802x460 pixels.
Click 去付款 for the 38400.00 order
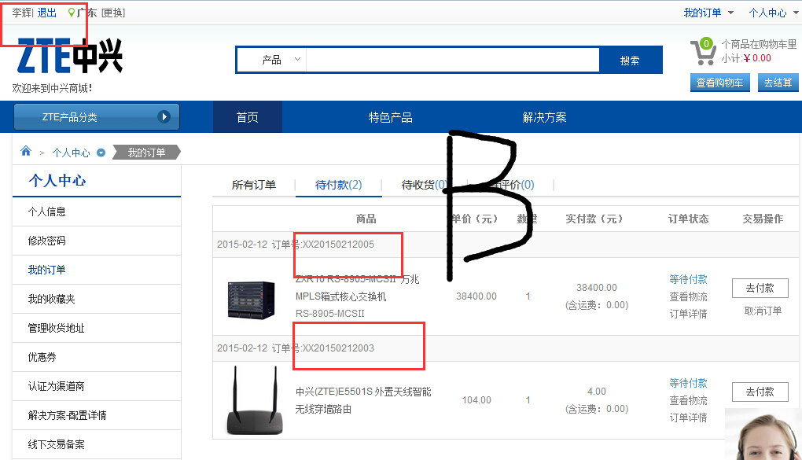(760, 288)
